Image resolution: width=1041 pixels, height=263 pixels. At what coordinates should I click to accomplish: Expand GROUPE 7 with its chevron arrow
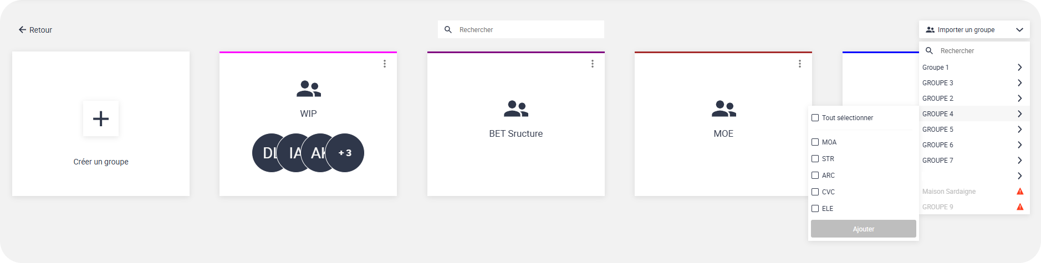pyautogui.click(x=1019, y=161)
